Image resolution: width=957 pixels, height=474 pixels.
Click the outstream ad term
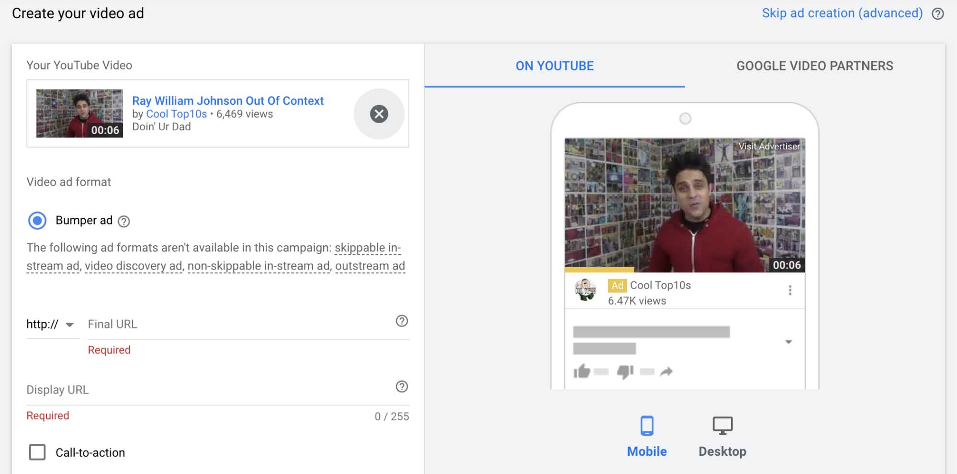point(370,266)
